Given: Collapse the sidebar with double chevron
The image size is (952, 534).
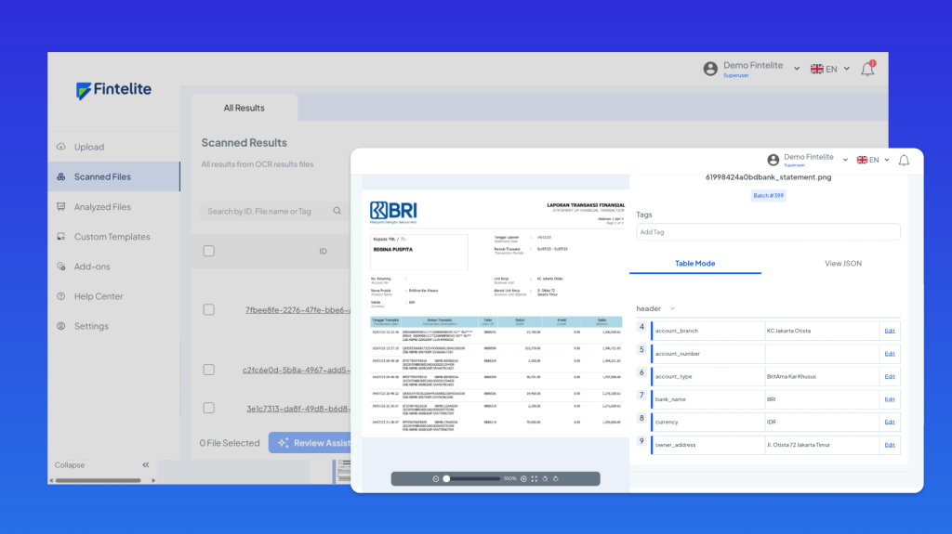Looking at the screenshot, I should tap(145, 464).
